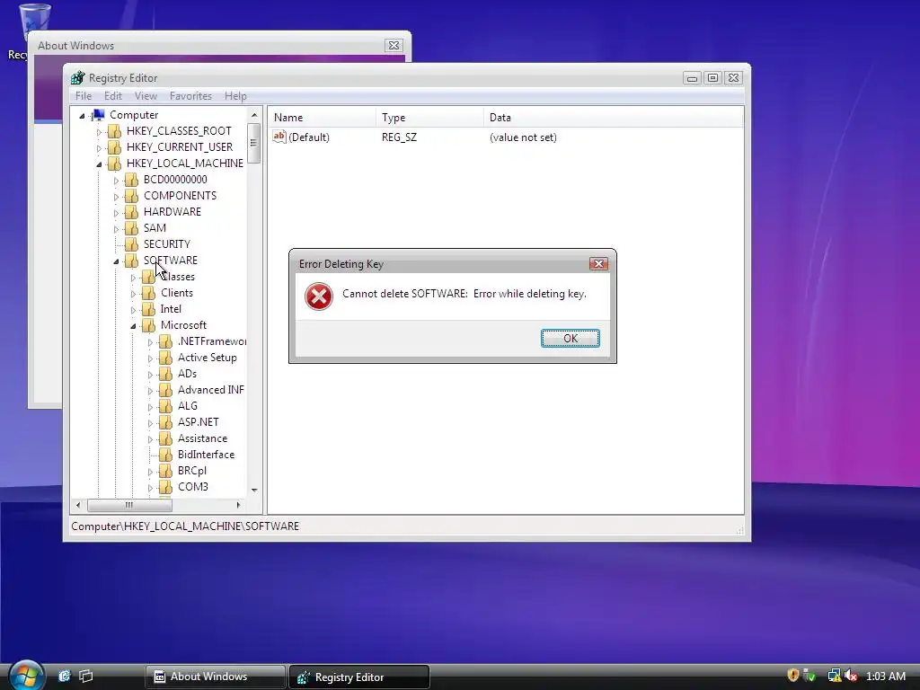Click the ALG folder icon
920x690 pixels.
coord(165,406)
